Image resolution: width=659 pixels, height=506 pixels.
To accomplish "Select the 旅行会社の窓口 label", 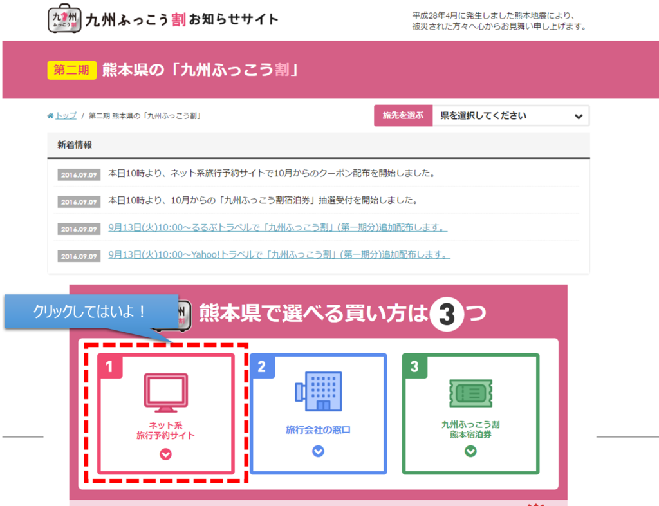I will coord(318,429).
